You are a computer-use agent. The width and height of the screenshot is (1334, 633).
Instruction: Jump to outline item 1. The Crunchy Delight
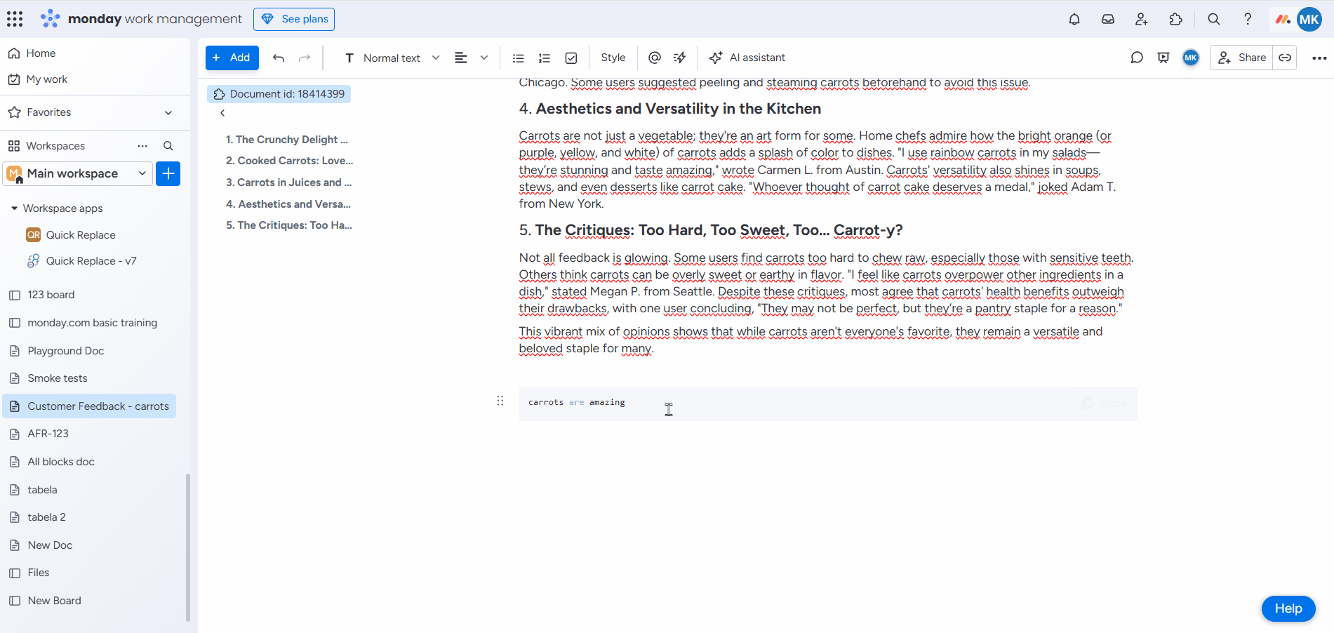click(x=287, y=140)
